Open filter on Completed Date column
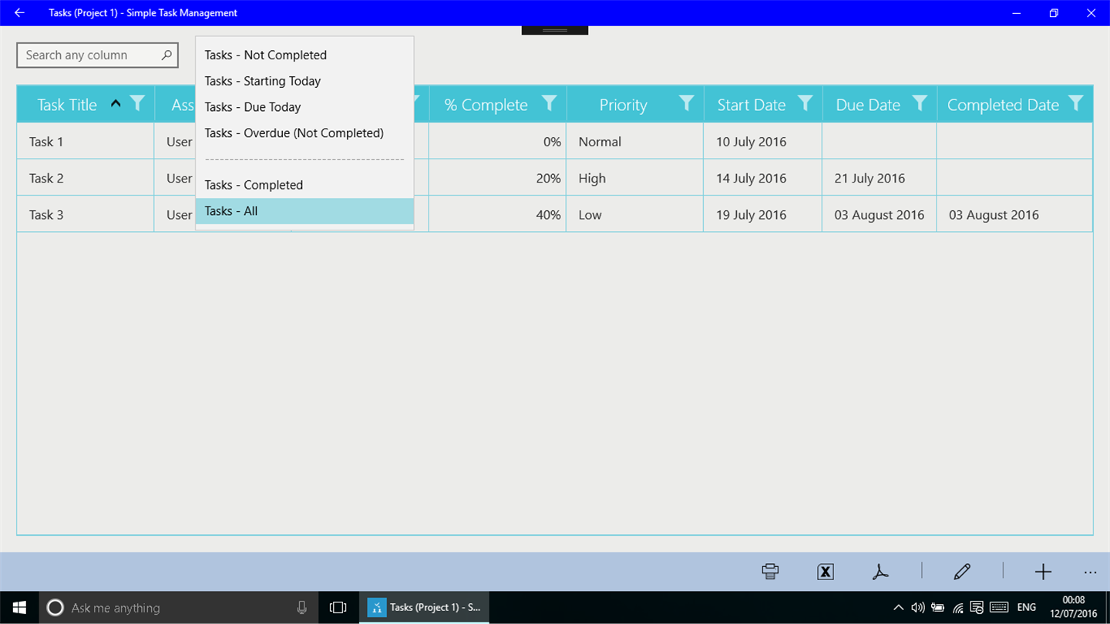The image size is (1110, 624). pyautogui.click(x=1076, y=103)
